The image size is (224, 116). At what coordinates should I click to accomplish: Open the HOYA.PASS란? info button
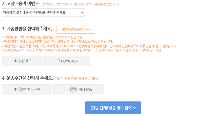click(x=76, y=29)
